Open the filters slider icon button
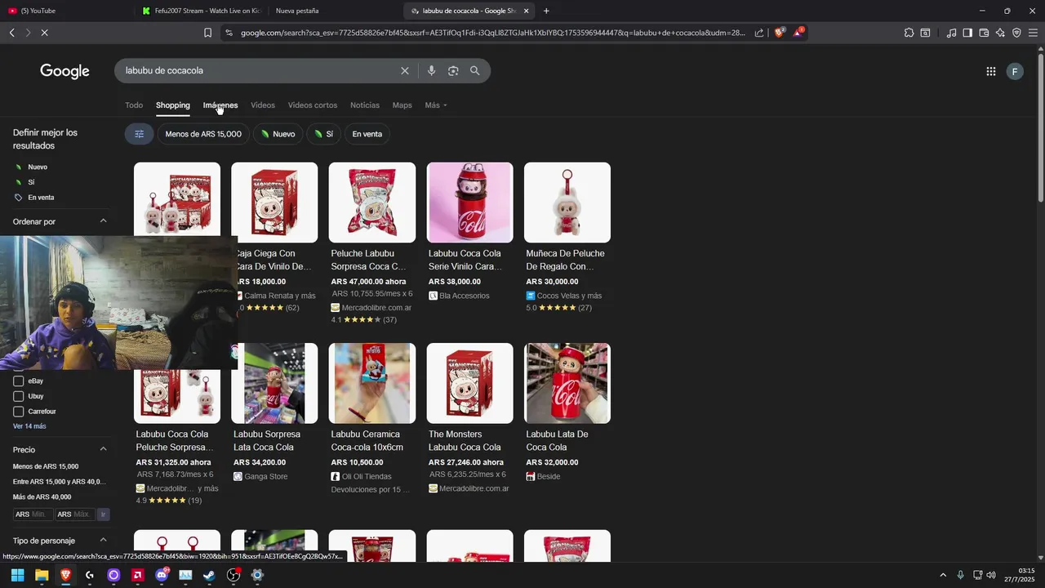Screen dimensions: 1045x588 [139, 134]
